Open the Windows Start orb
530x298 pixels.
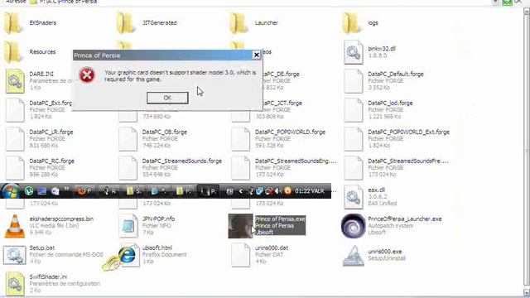[x=11, y=191]
